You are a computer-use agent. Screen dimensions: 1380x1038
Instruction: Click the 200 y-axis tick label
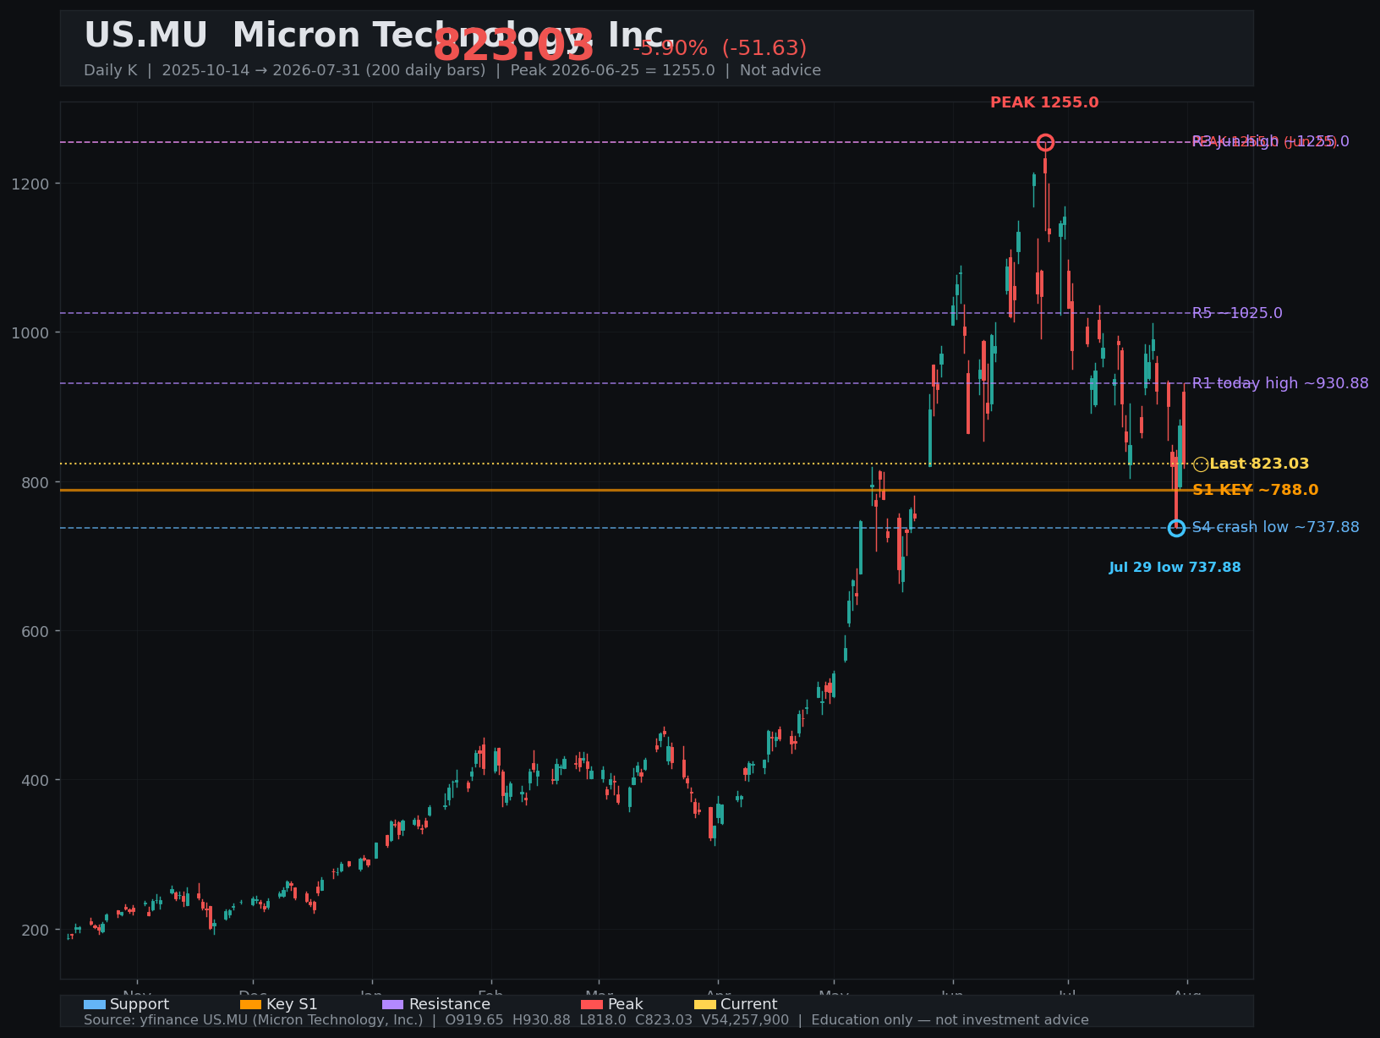coord(36,930)
